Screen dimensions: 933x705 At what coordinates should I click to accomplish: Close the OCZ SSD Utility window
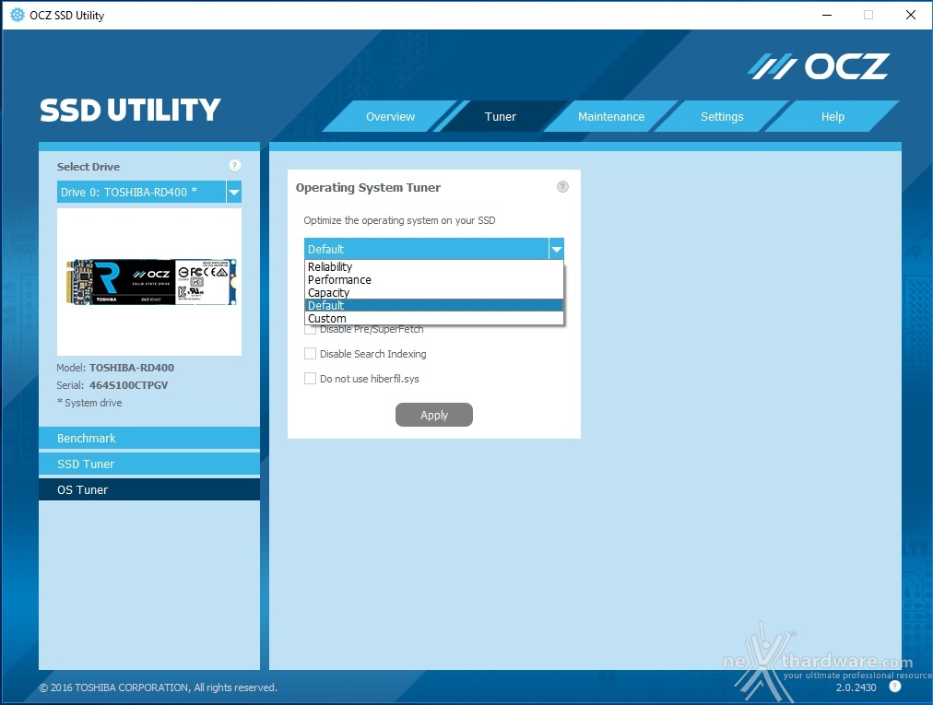coord(910,15)
